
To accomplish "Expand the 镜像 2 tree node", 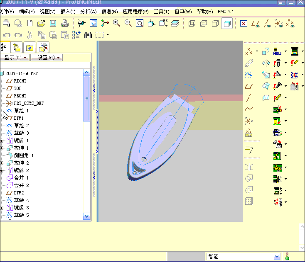I will tap(2, 170).
